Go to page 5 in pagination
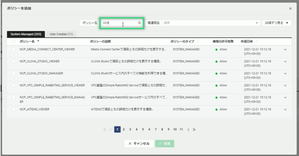The height and width of the screenshot is (156, 299). tap(143, 130)
